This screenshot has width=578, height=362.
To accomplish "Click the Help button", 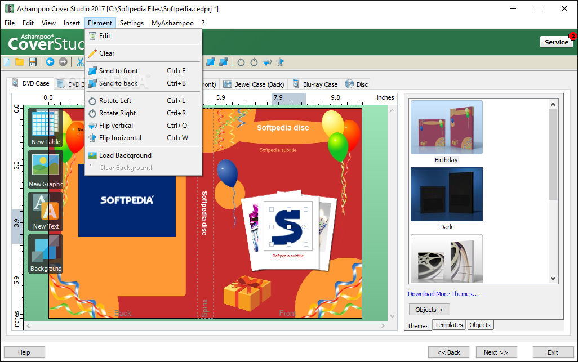I will pyautogui.click(x=24, y=352).
